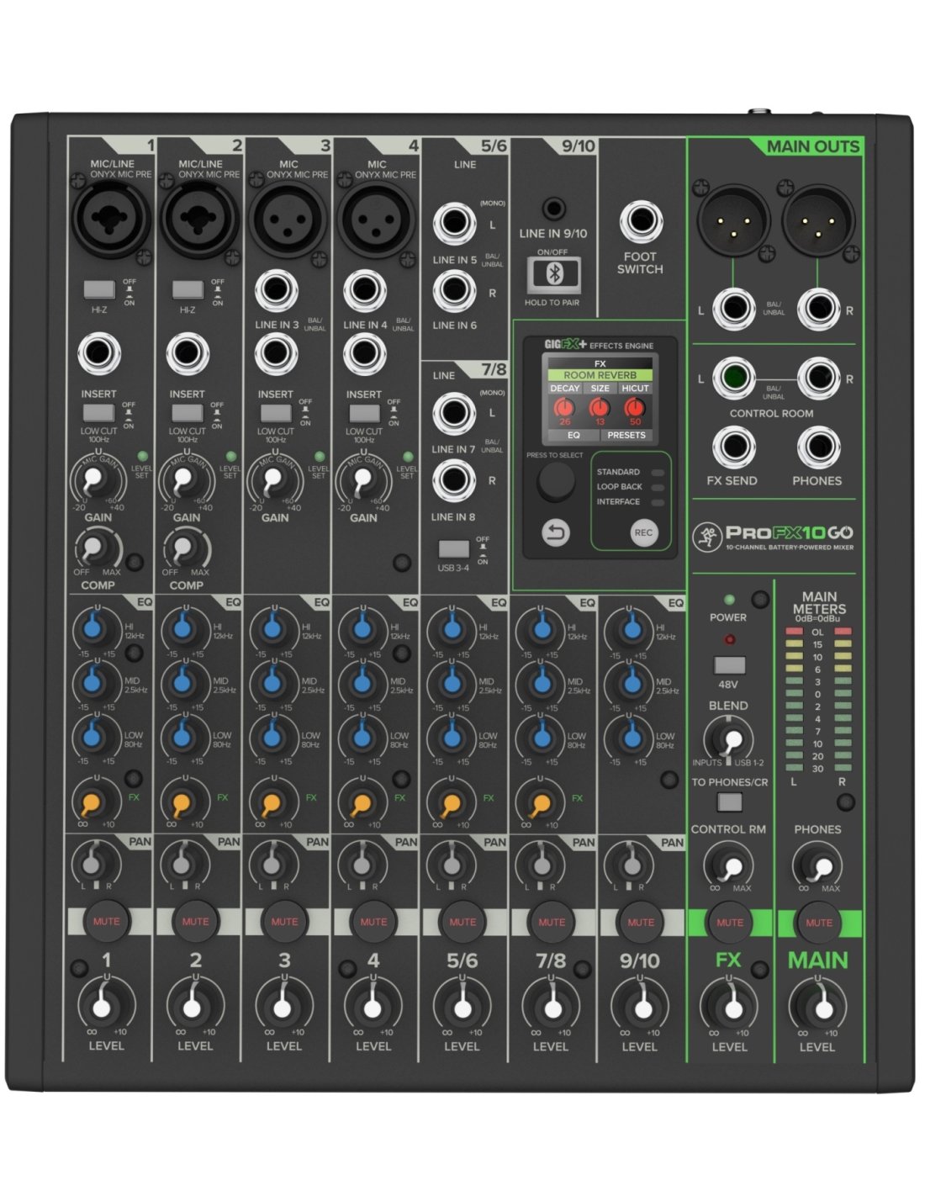
Task: Toggle the Bluetooth pairing button
Action: [x=553, y=274]
